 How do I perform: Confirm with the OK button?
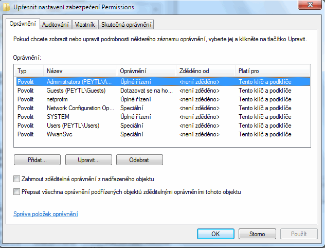(215, 234)
